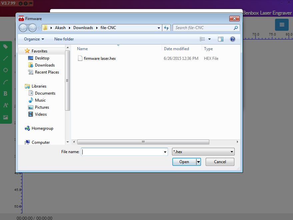293x220 pixels.
Task: Expand the view options dropdown arrow
Action: [209, 39]
